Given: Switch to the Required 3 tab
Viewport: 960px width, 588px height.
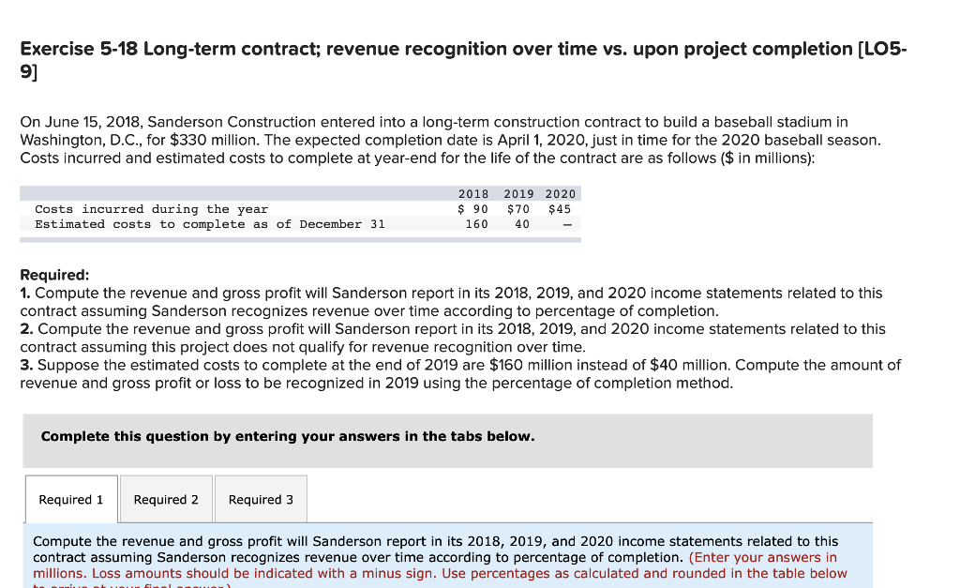Looking at the screenshot, I should [261, 498].
